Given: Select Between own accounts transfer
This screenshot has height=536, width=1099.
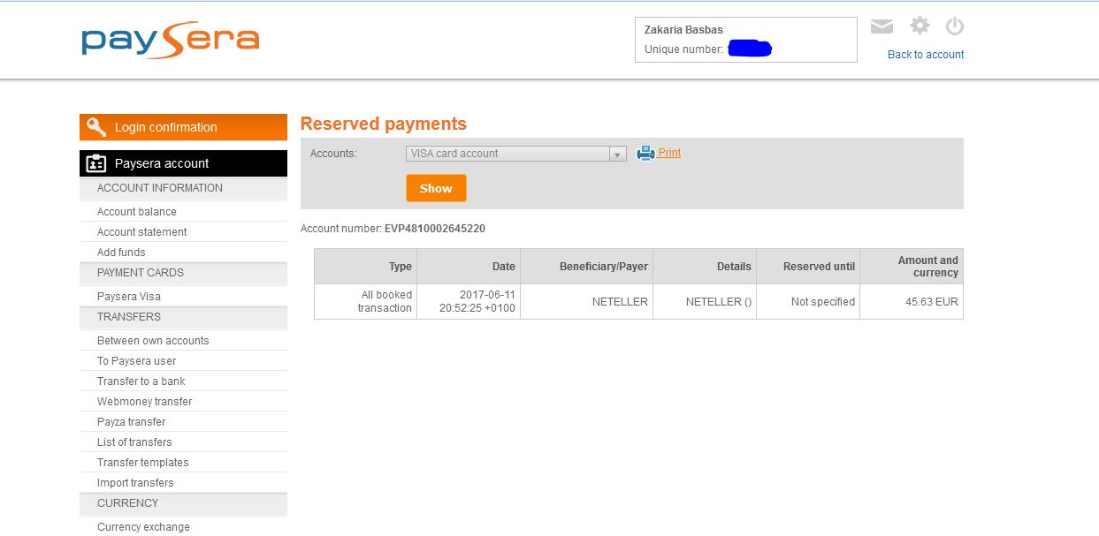Looking at the screenshot, I should click(x=153, y=341).
